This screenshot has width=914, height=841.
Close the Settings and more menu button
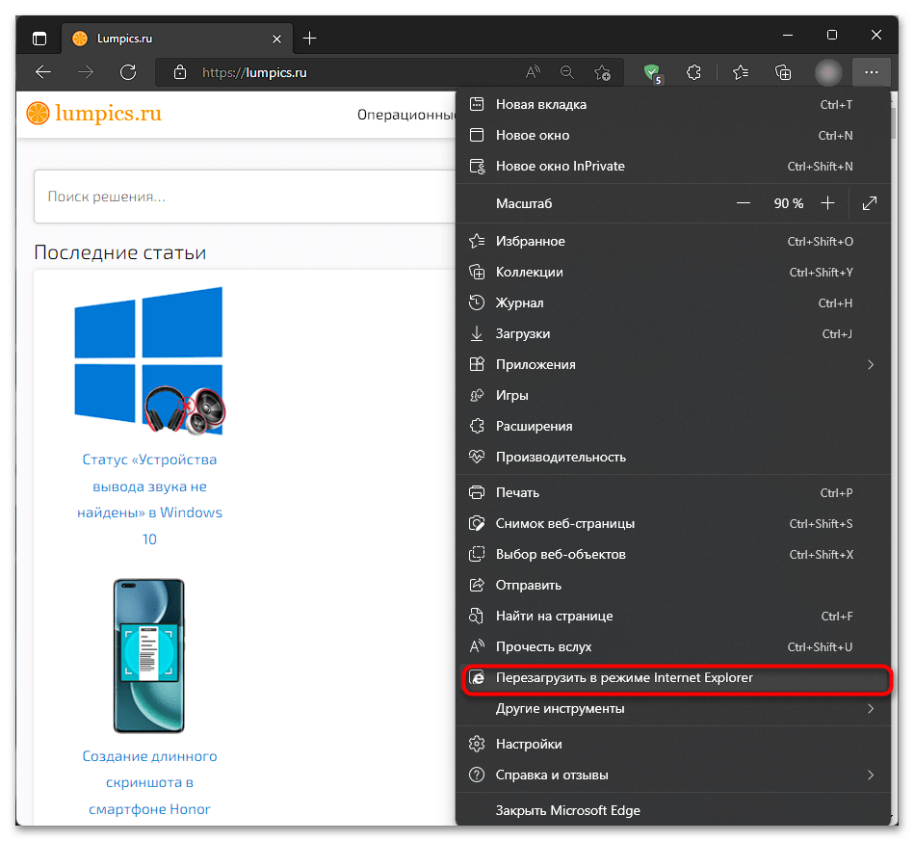pos(872,72)
